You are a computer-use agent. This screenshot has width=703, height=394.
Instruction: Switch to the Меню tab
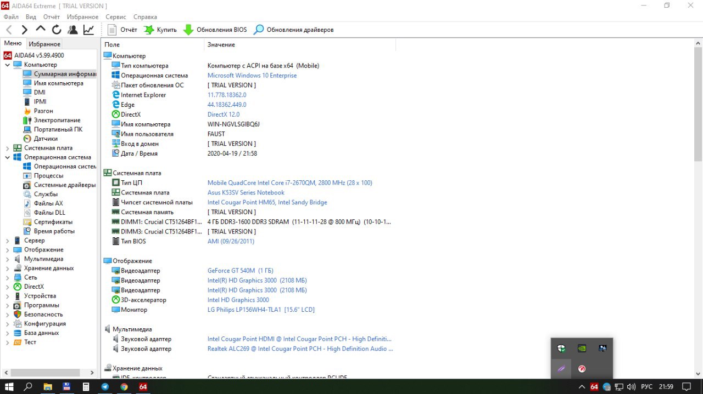click(x=13, y=43)
